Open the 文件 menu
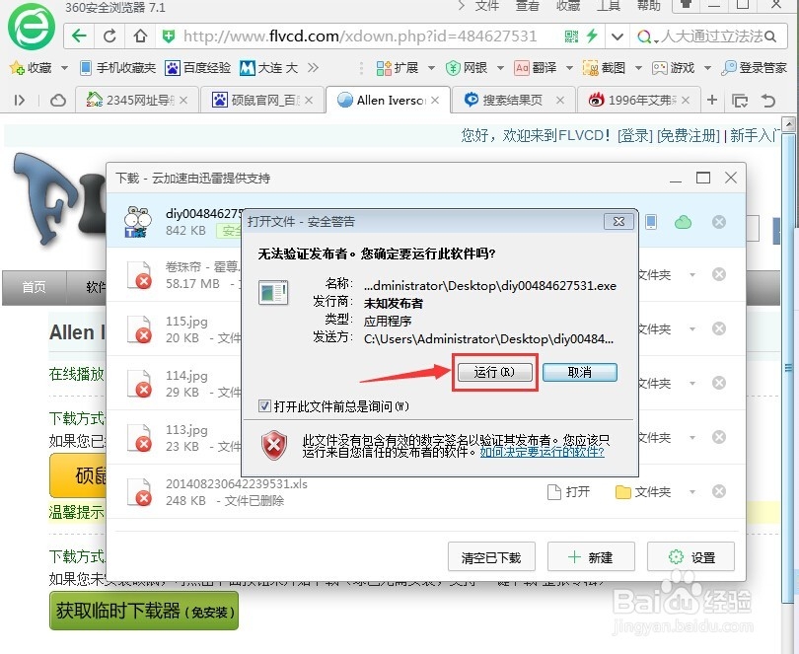 [487, 6]
